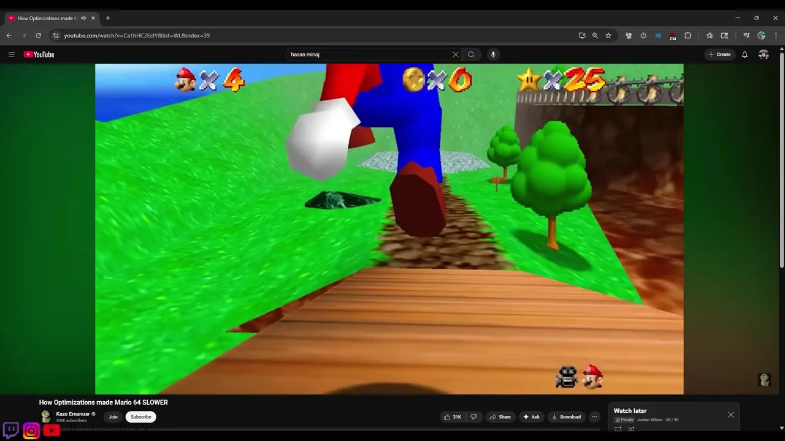Open YouTube account avatar menu
The width and height of the screenshot is (785, 441).
[764, 55]
